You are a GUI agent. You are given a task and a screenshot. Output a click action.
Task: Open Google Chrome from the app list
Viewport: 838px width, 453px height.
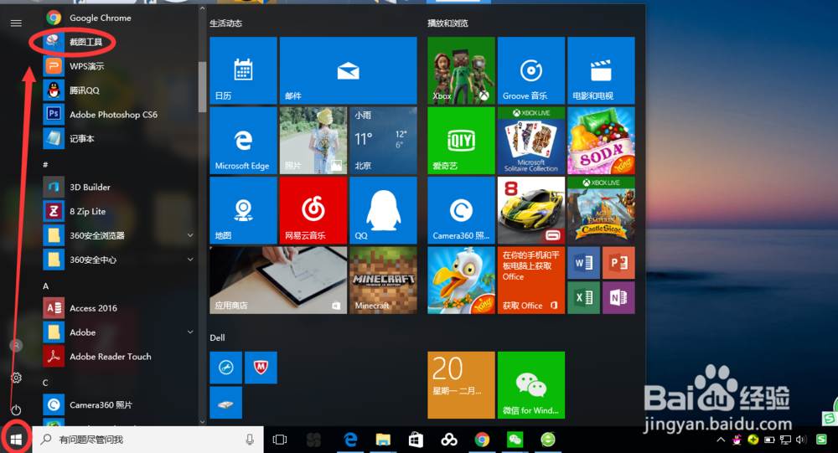coord(101,18)
